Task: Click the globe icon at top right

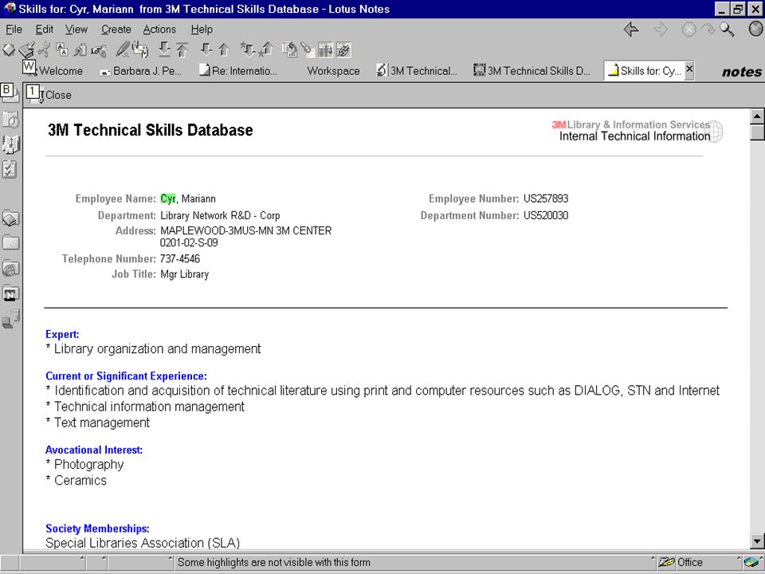Action: point(755,29)
